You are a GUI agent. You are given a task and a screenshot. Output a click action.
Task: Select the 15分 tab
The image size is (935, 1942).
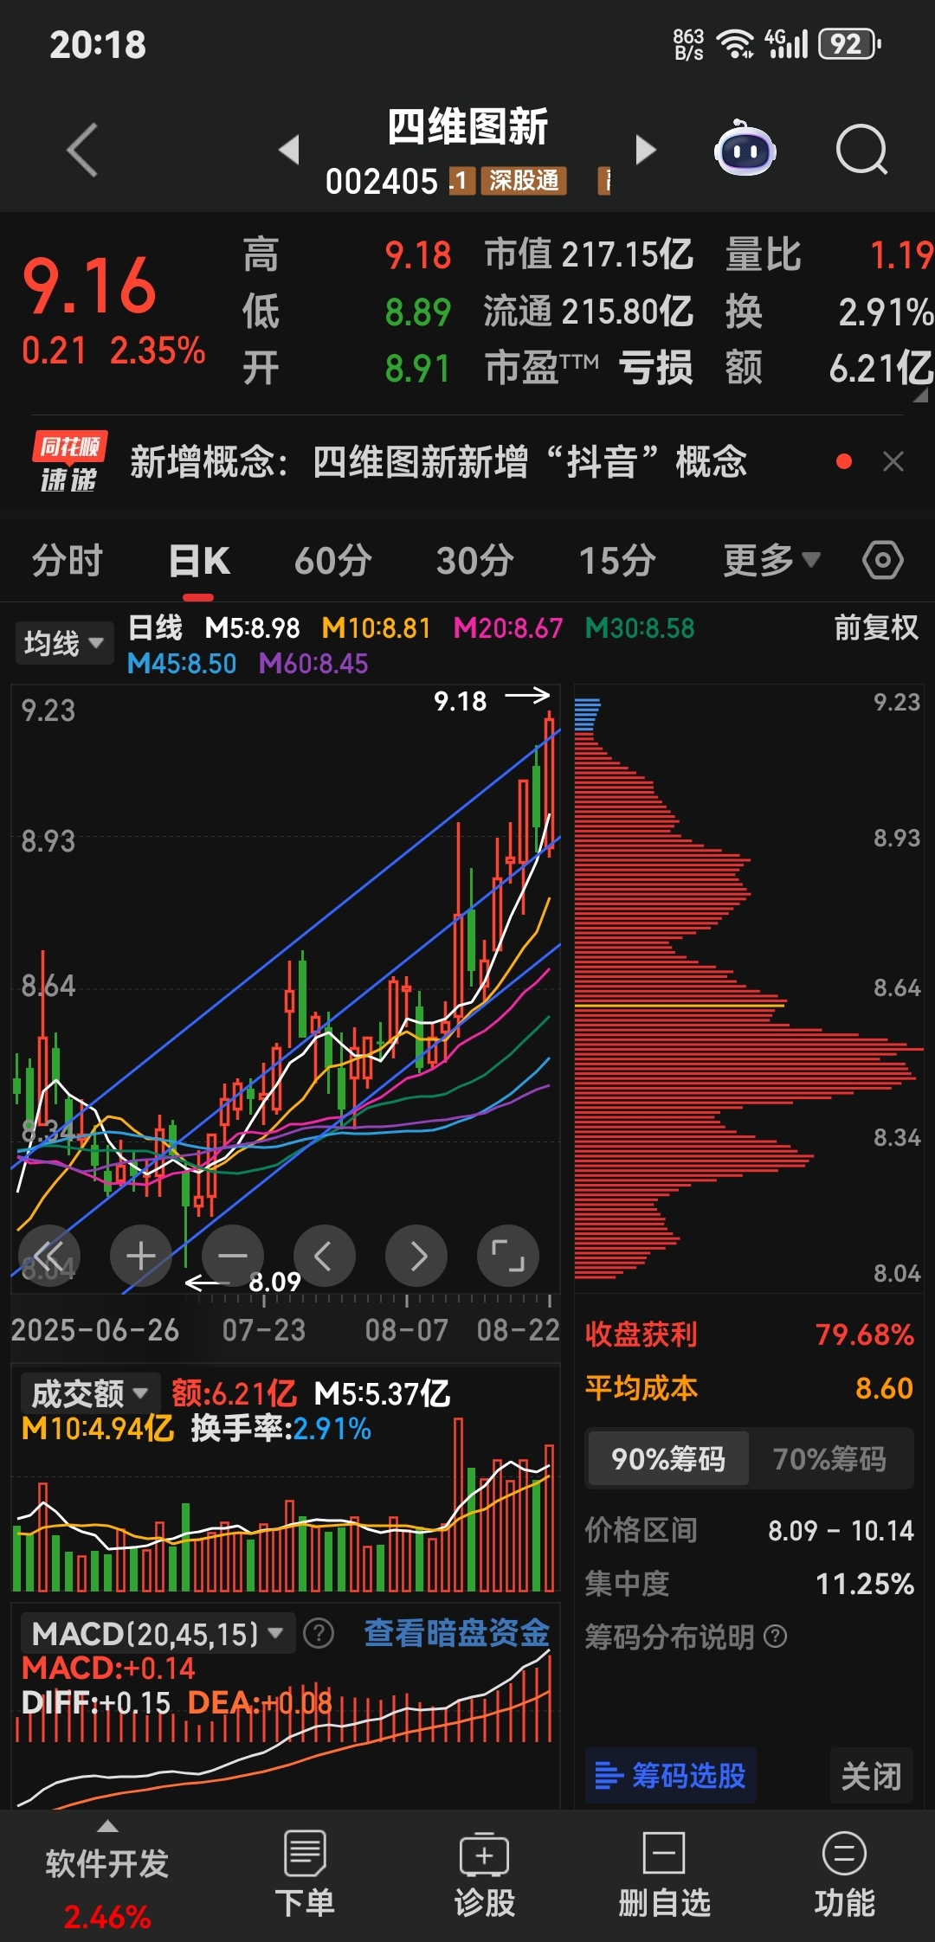(617, 561)
